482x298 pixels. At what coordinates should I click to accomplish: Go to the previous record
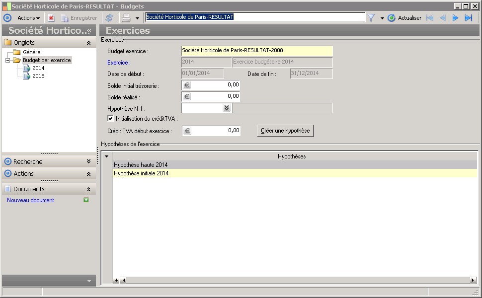[x=443, y=18]
